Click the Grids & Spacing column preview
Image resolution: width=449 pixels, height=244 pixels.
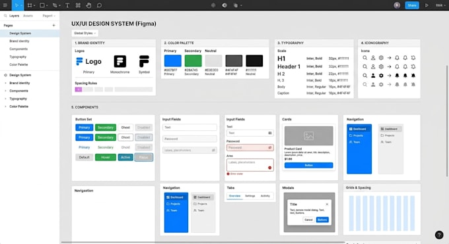[382, 213]
